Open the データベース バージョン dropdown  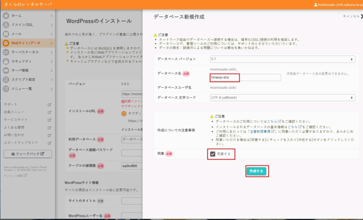coord(283,59)
